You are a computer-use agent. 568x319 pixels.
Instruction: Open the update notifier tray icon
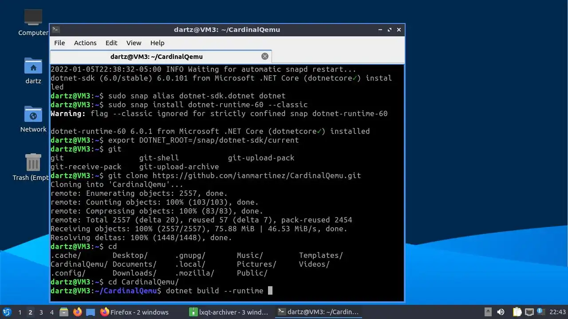(x=540, y=311)
